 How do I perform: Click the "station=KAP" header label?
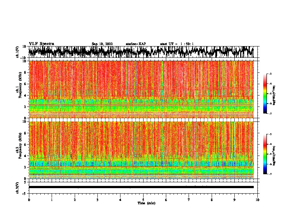[x=136, y=44]
